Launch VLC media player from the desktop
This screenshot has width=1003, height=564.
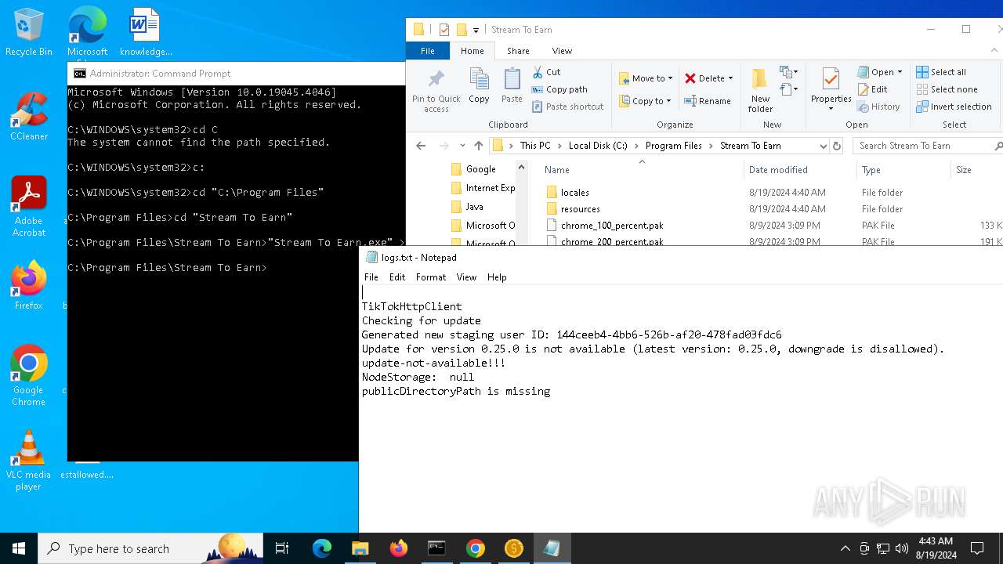click(29, 461)
